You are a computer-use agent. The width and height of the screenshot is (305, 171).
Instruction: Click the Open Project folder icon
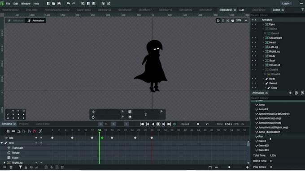[x=53, y=3]
